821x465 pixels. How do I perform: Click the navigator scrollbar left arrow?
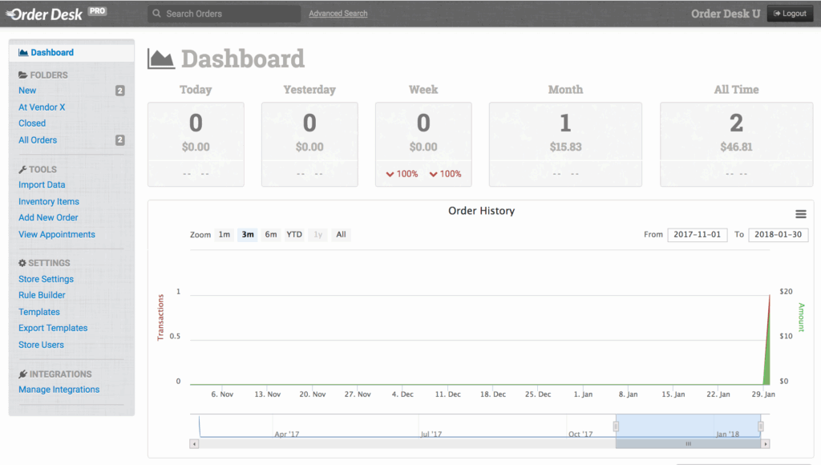coord(194,443)
